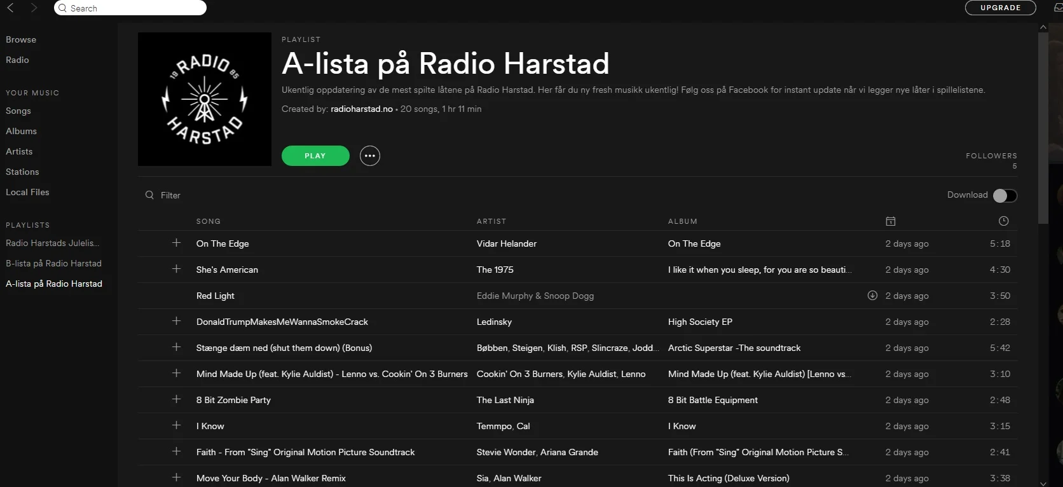Viewport: 1063px width, 487px height.
Task: Click the Radio Harstad playlist cover
Action: pyautogui.click(x=205, y=99)
